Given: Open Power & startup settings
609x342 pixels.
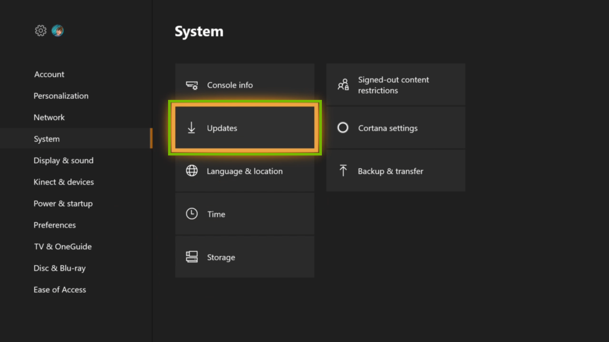Looking at the screenshot, I should [x=63, y=203].
